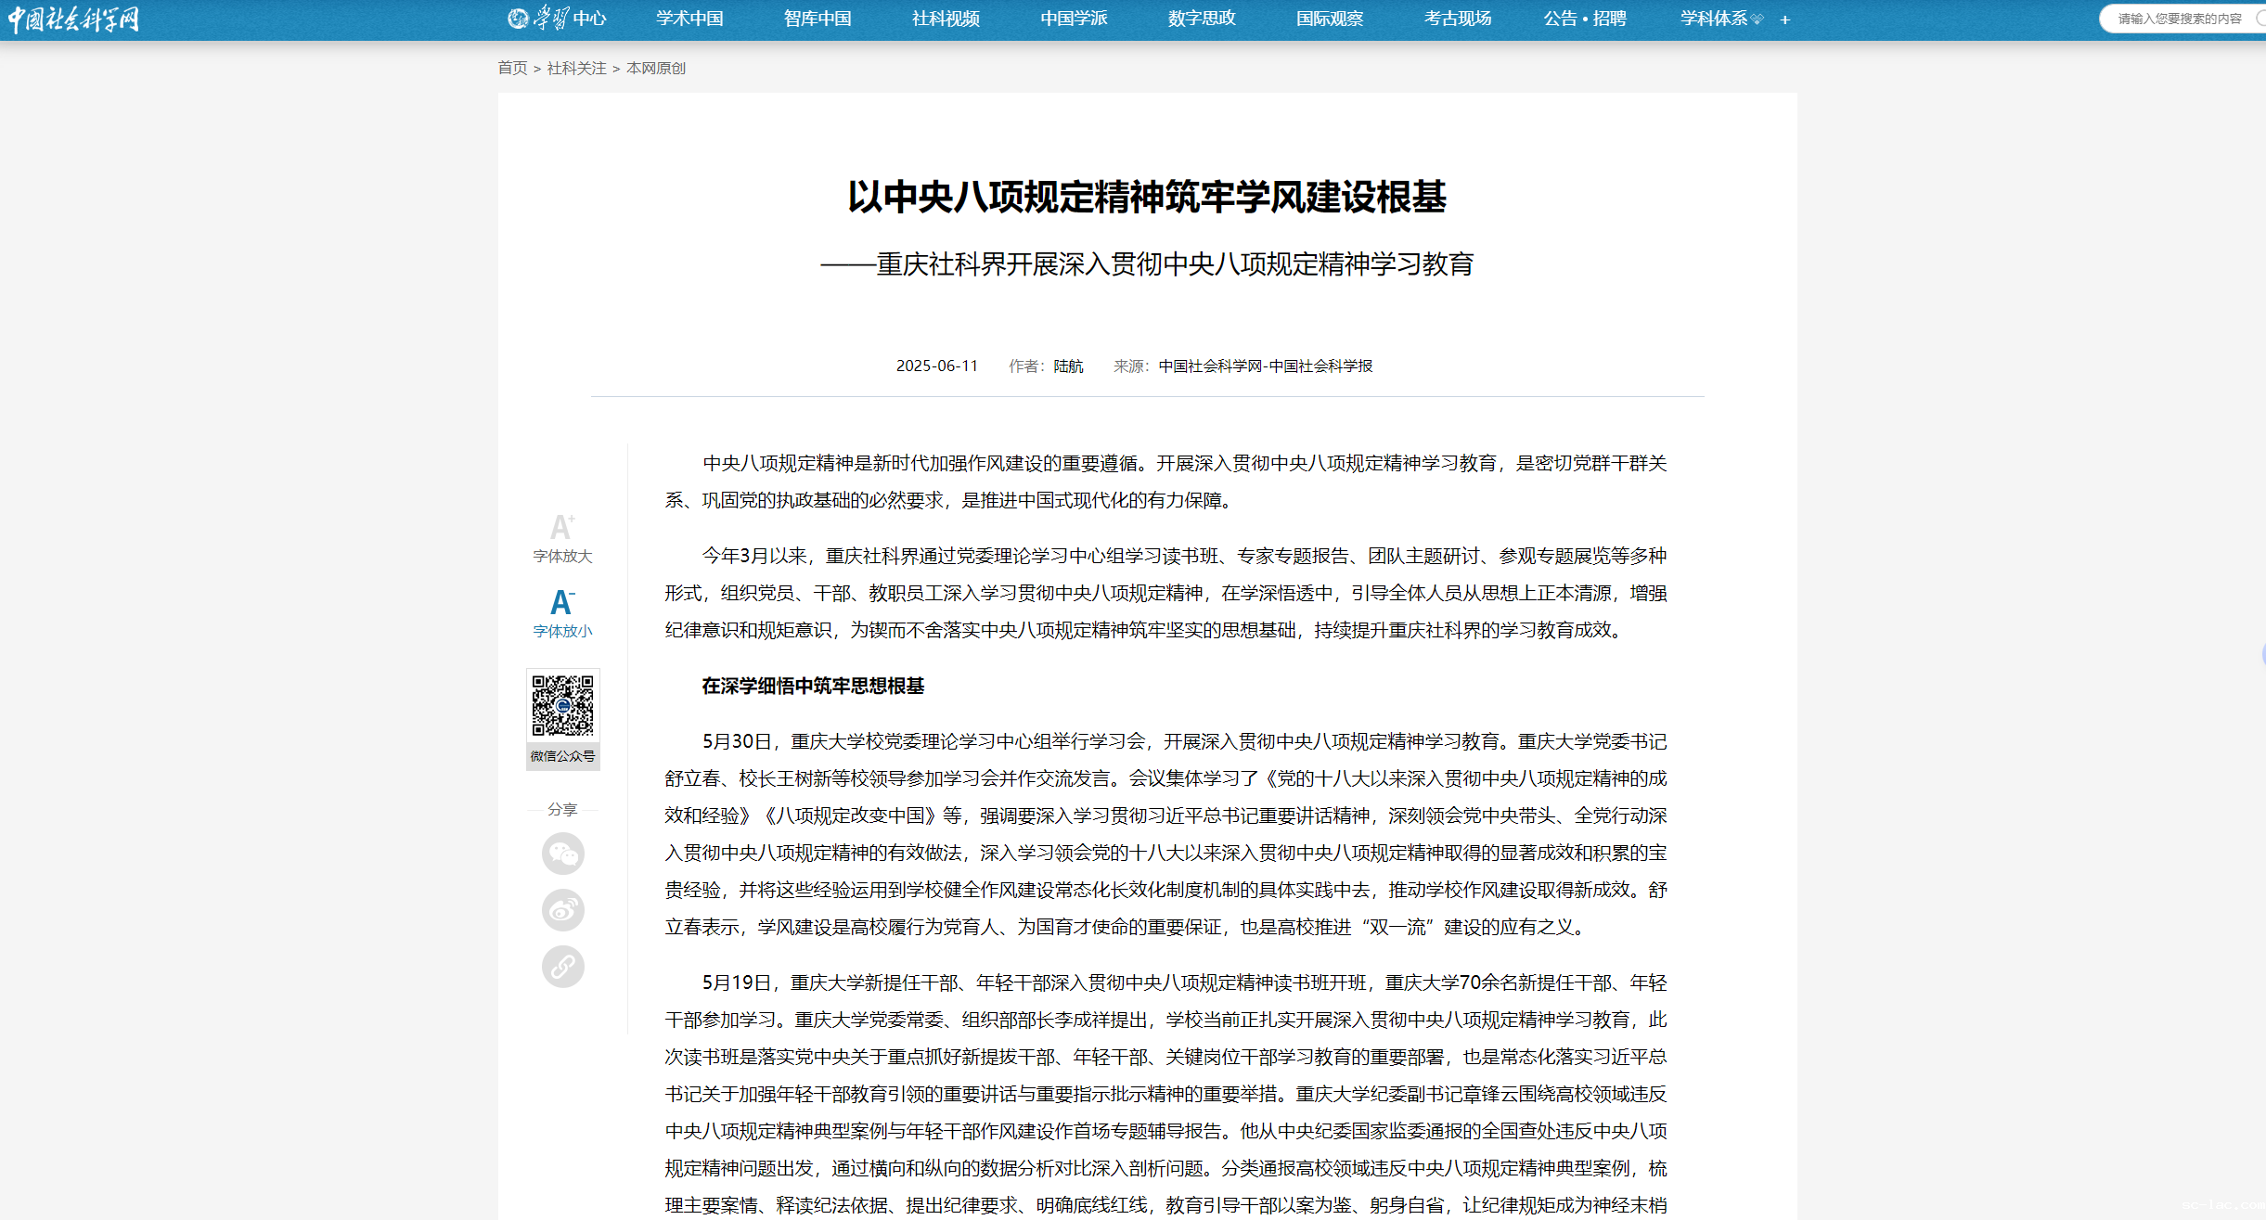Open the site logo home page
Image resolution: width=2266 pixels, height=1220 pixels.
click(73, 19)
